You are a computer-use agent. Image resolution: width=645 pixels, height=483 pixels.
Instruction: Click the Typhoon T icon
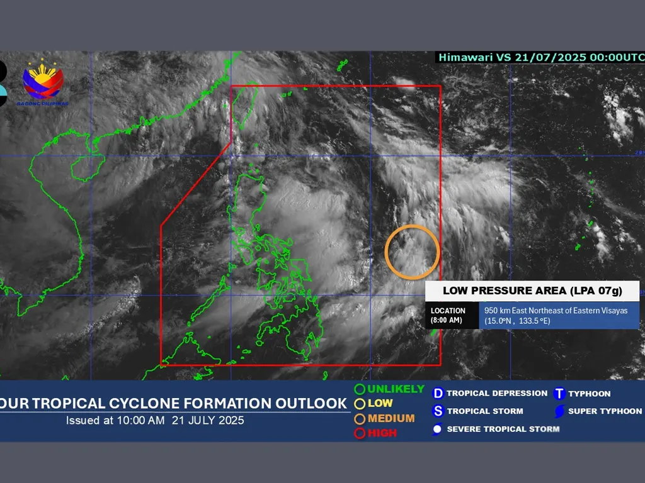point(559,394)
